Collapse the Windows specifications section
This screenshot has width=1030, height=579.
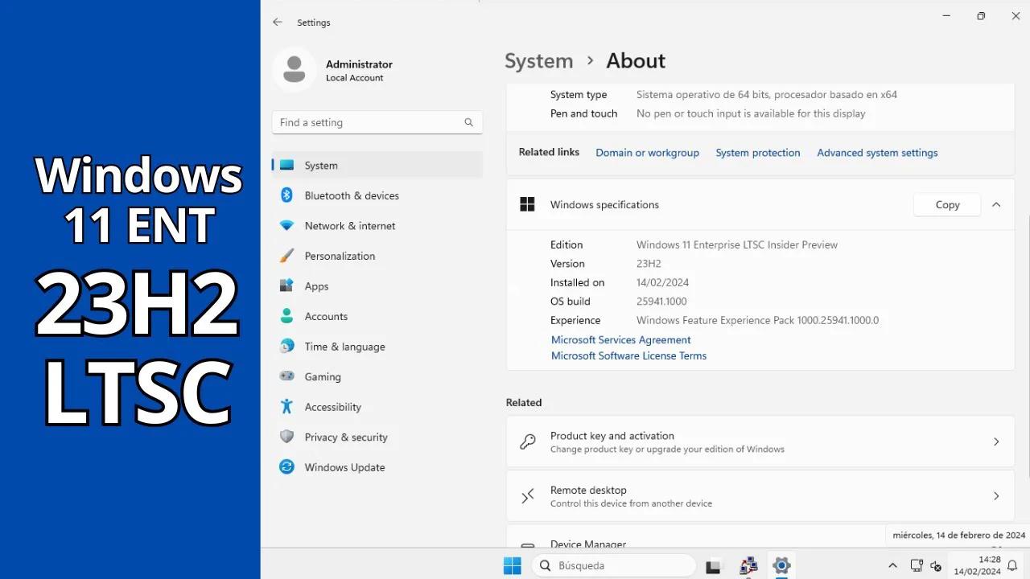(996, 204)
